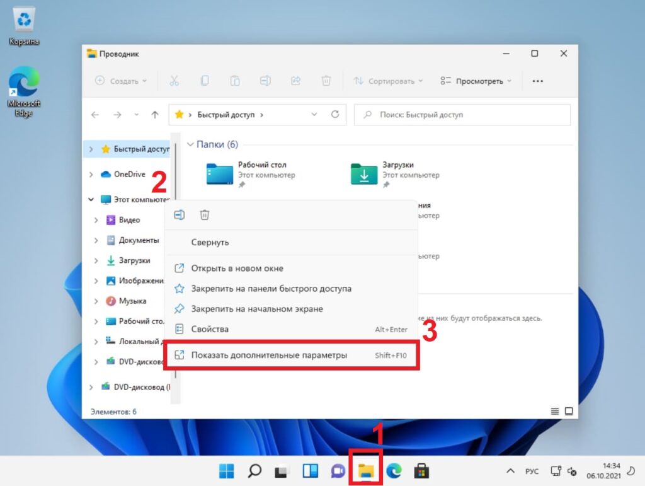Screen dimensions: 645x486
Task: Switch to details list view icon
Action: click(555, 412)
